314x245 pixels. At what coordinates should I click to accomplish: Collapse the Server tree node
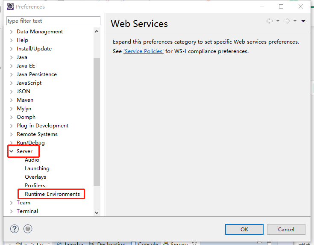click(x=12, y=151)
